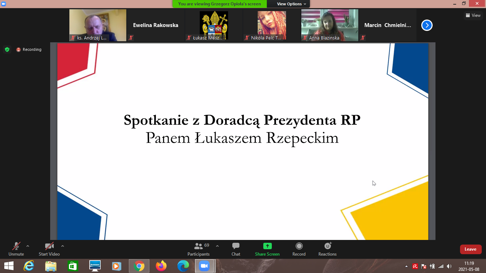Switch to Google Chrome in the taskbar
This screenshot has width=486, height=273.
(x=139, y=266)
